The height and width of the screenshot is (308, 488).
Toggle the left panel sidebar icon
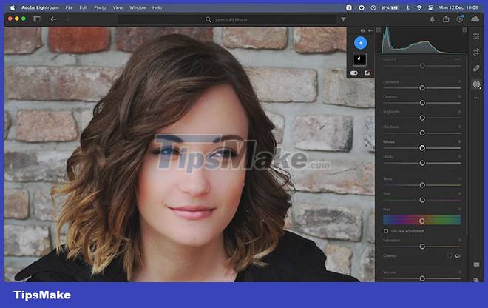[37, 19]
